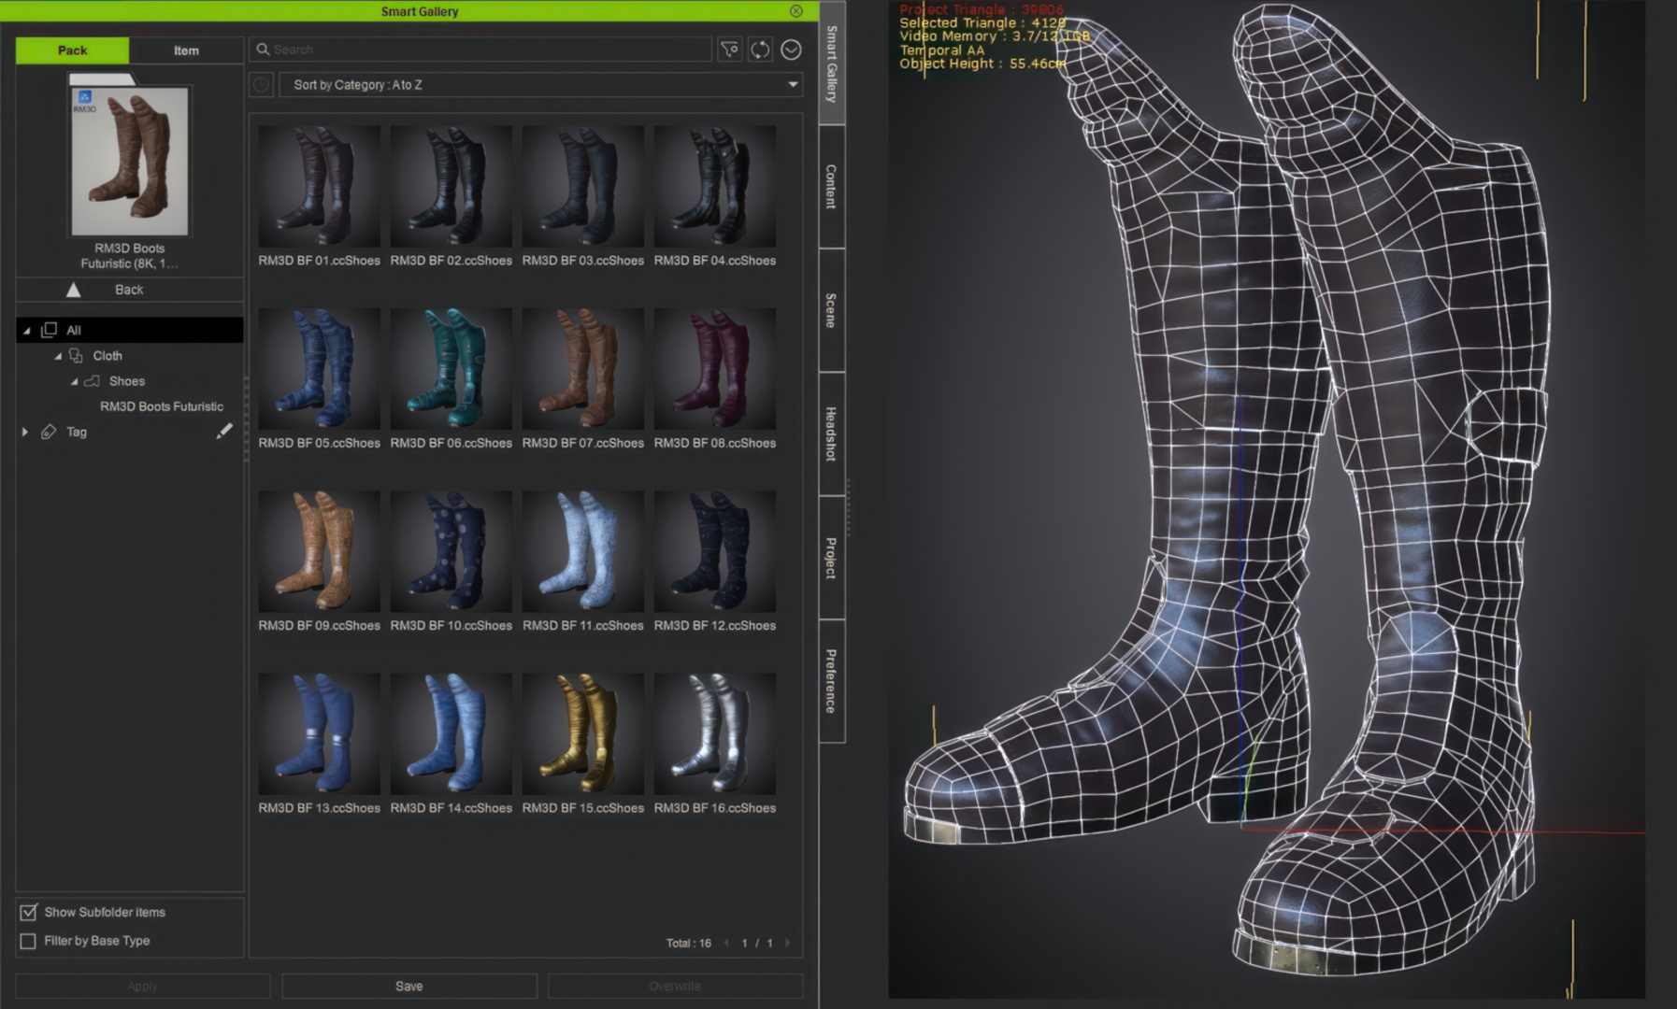Select maroon RM3D BF 08.ccShoes thumbnail
1677x1009 pixels.
coord(714,369)
